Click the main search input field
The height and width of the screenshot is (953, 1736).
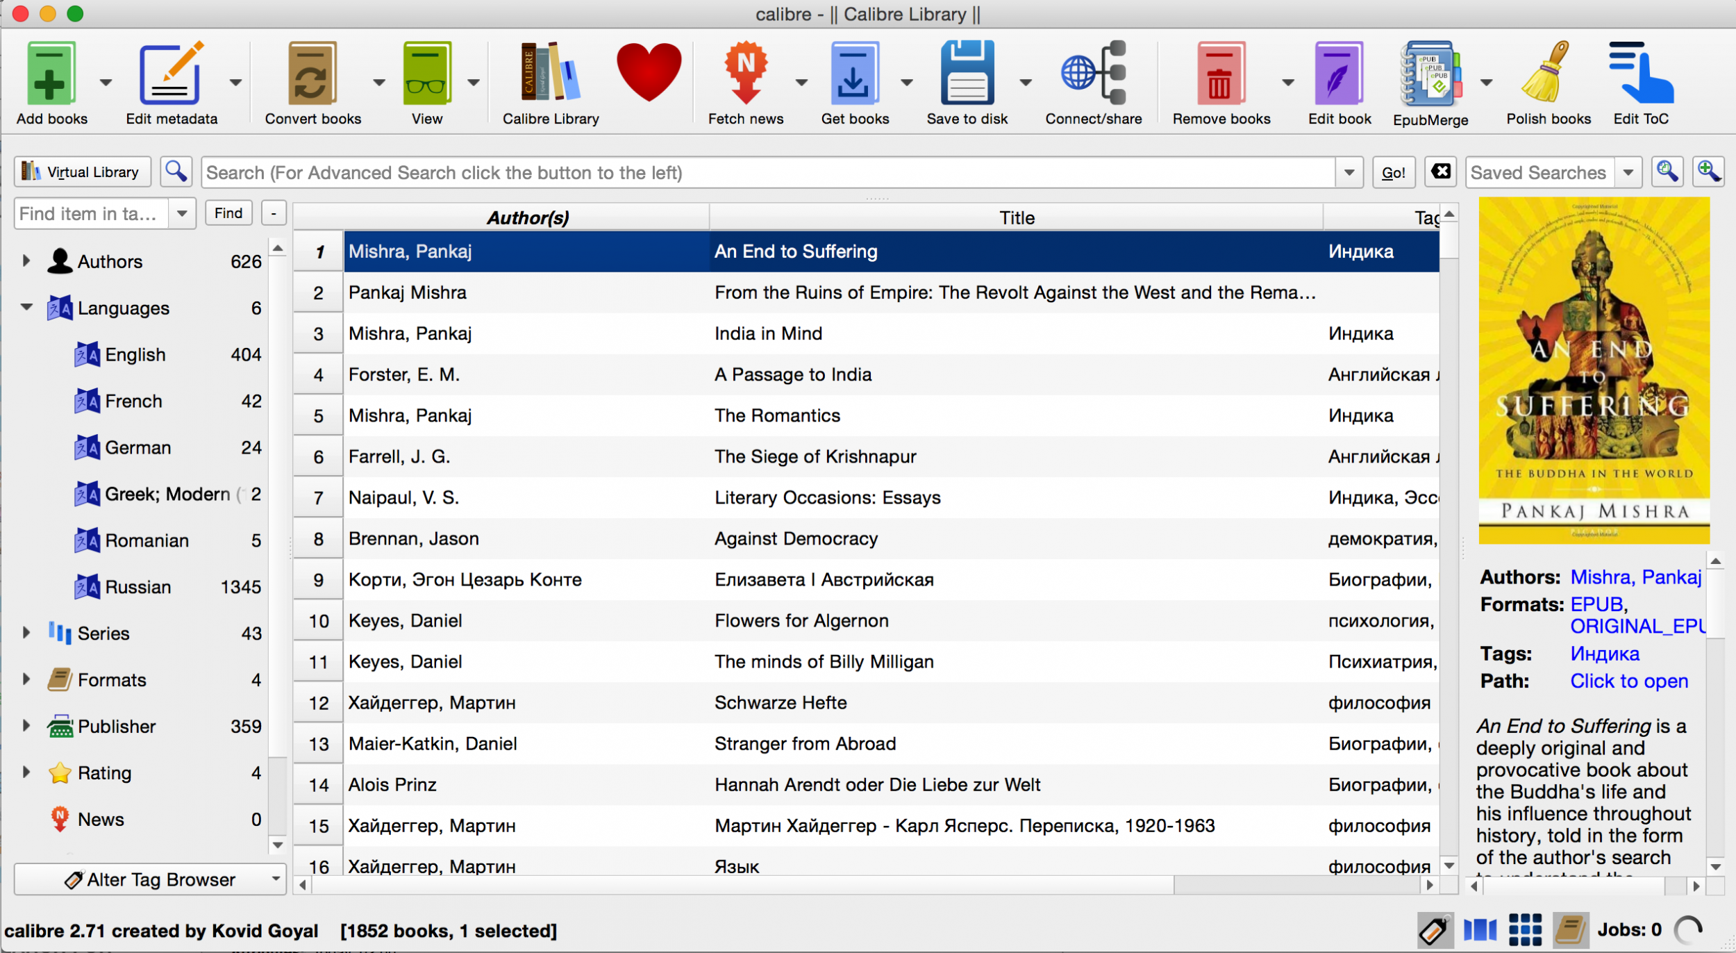coord(767,172)
